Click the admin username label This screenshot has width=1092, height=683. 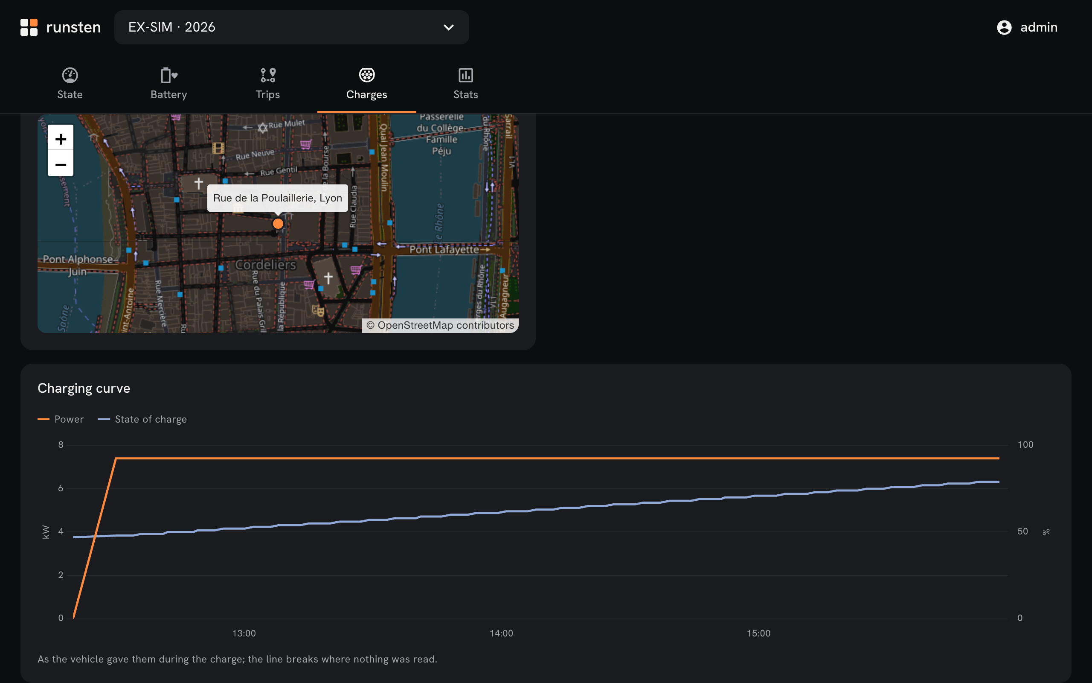1039,27
